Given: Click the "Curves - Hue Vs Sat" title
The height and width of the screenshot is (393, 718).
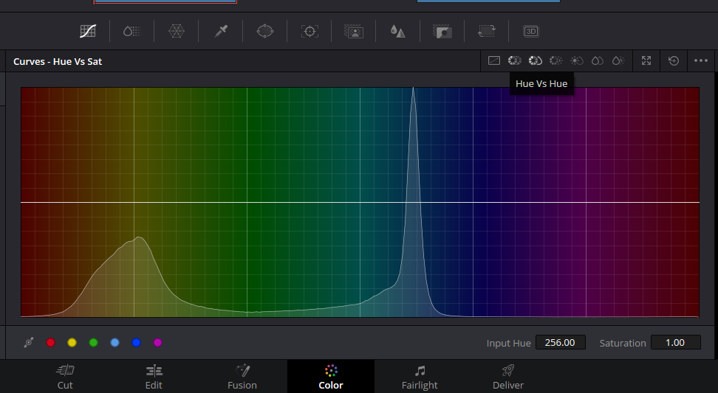Looking at the screenshot, I should coord(58,62).
